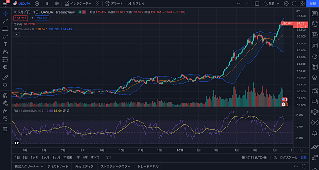Screen dimensions: 319x170
Task: Enter fullscreen mode from top toolbar
Action: [294, 3]
